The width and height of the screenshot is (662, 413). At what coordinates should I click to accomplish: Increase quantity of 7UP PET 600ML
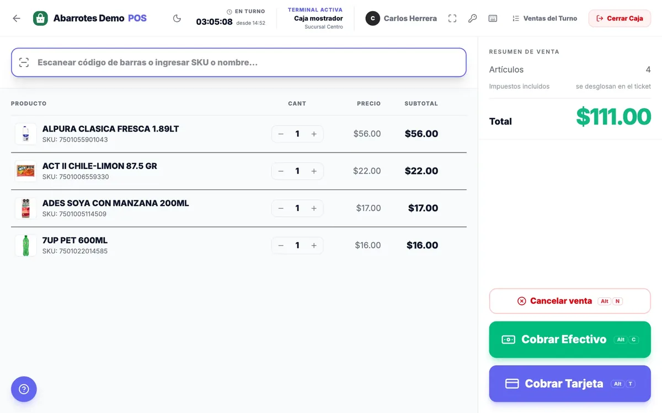click(x=314, y=246)
